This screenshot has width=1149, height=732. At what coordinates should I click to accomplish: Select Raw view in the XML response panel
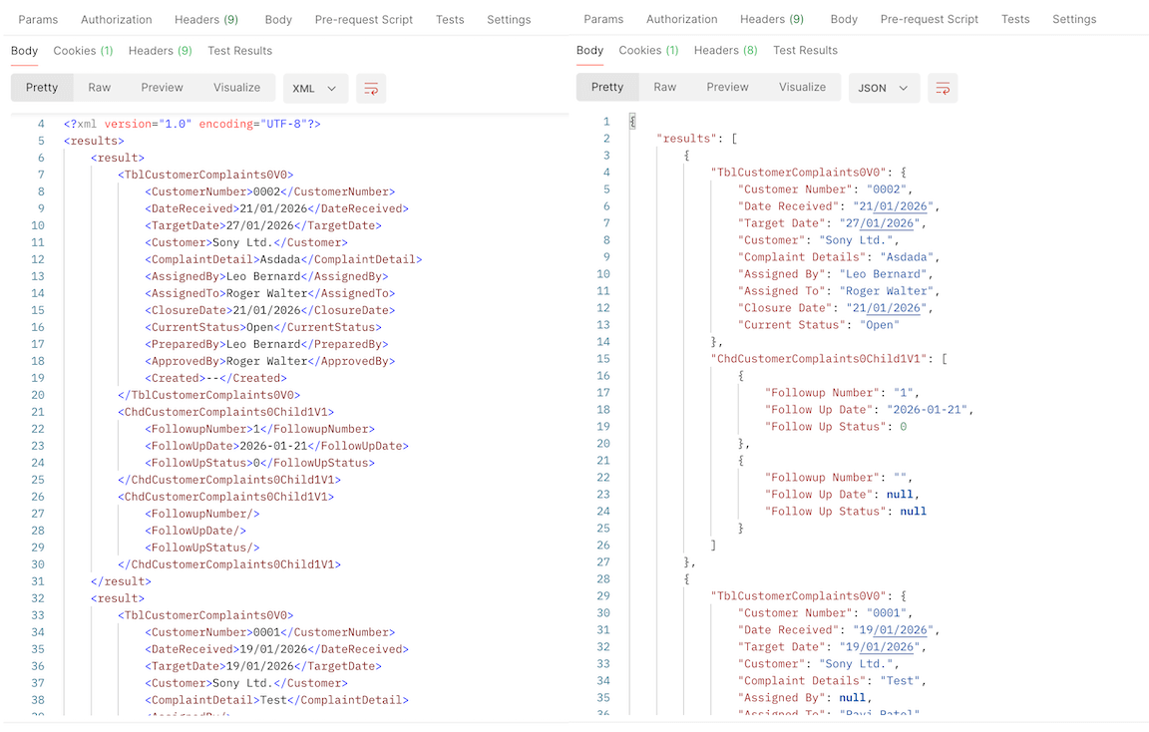(100, 88)
